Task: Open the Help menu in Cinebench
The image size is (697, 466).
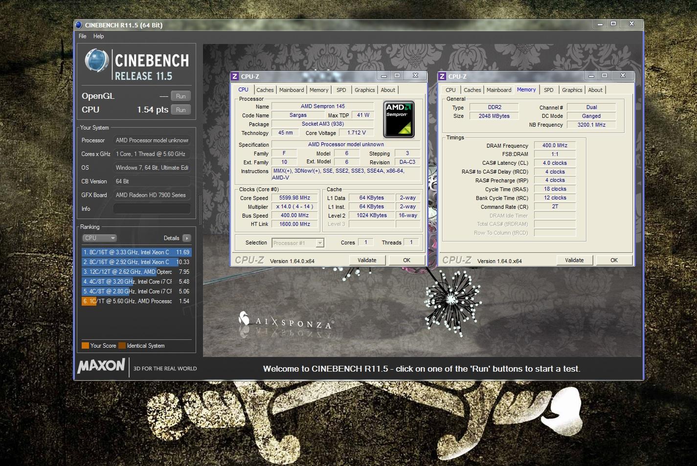Action: 98,36
